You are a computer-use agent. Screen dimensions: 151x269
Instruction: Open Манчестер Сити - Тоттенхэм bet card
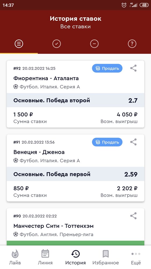click(75, 227)
